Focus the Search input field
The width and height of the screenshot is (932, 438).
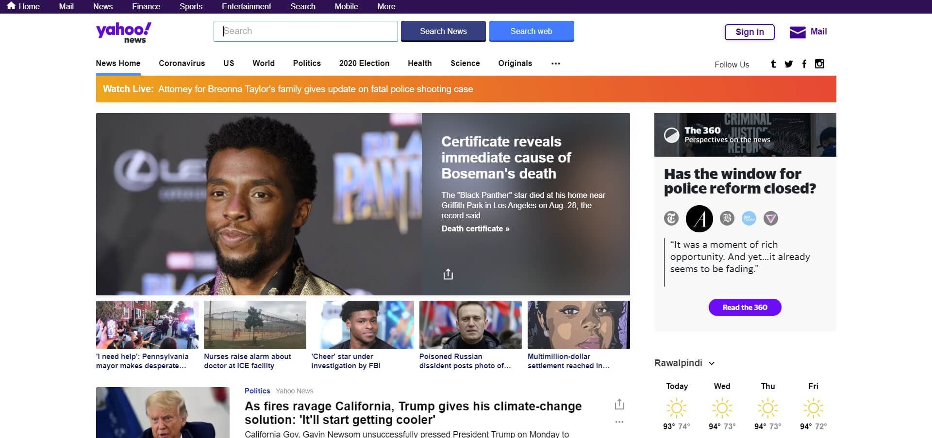click(x=306, y=31)
